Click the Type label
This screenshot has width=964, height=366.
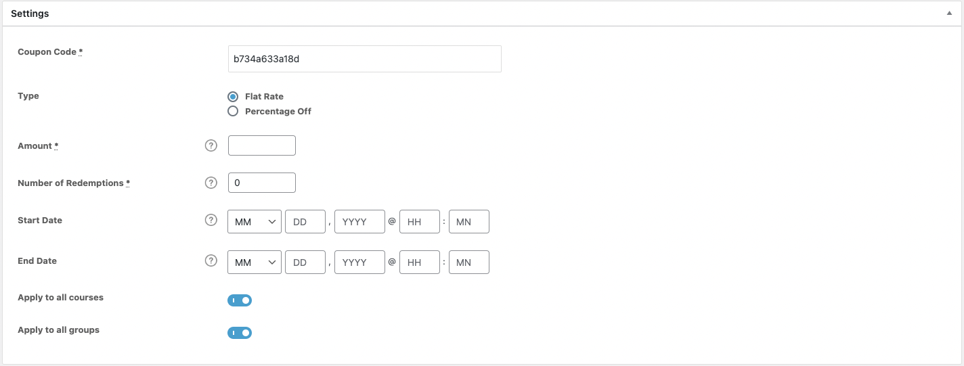click(28, 96)
